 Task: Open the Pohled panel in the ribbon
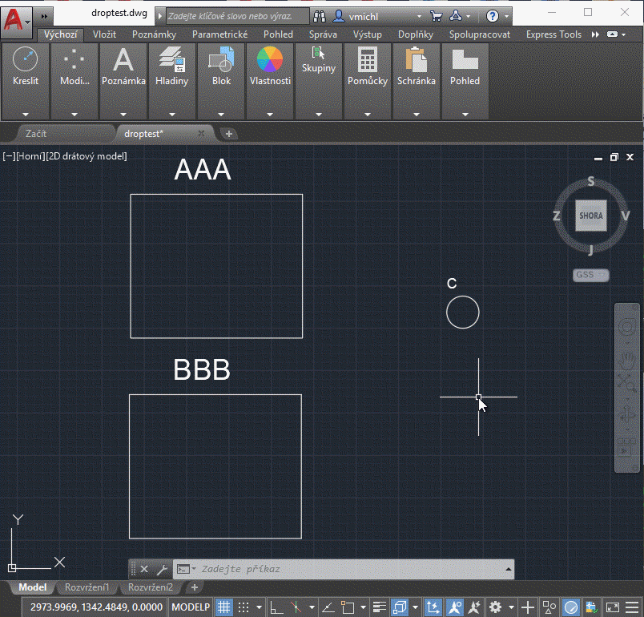click(x=465, y=67)
